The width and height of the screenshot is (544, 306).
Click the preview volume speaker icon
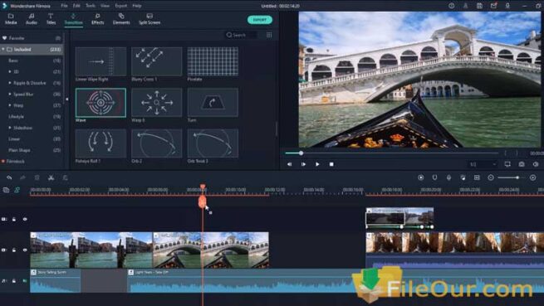536,164
